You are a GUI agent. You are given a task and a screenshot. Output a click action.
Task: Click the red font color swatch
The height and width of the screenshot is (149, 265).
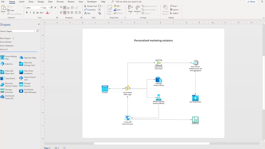click(x=47, y=13)
